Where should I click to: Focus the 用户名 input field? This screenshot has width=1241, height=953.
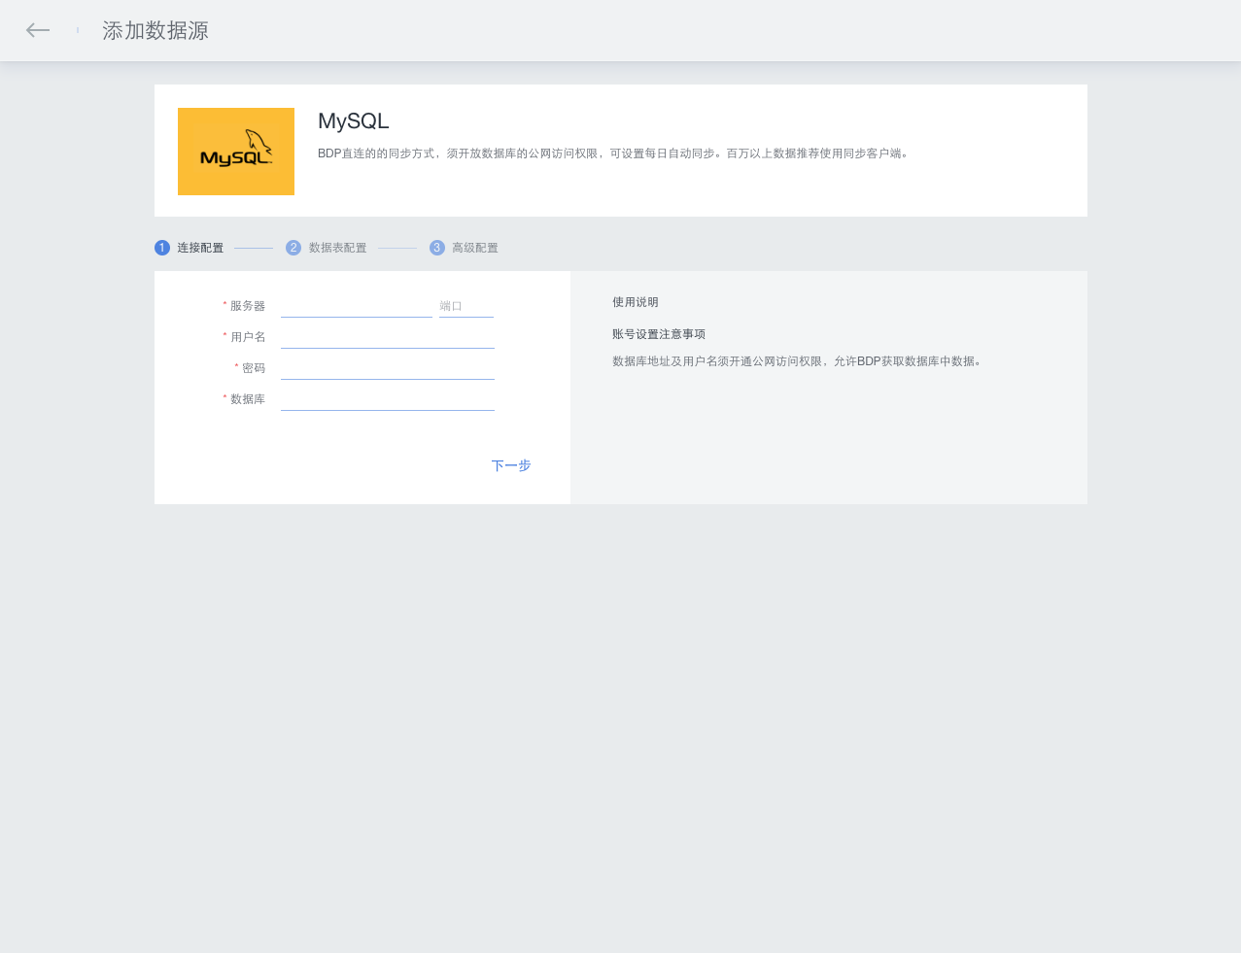point(388,337)
